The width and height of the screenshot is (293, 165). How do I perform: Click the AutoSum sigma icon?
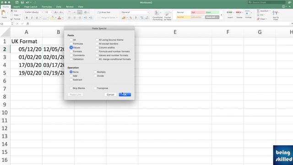258,11
